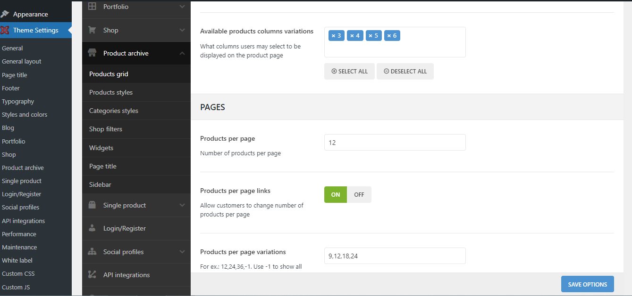
Task: Click the Shop cart icon
Action: tap(92, 30)
